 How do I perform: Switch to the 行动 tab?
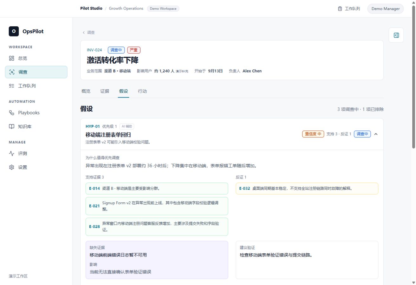coord(142,91)
